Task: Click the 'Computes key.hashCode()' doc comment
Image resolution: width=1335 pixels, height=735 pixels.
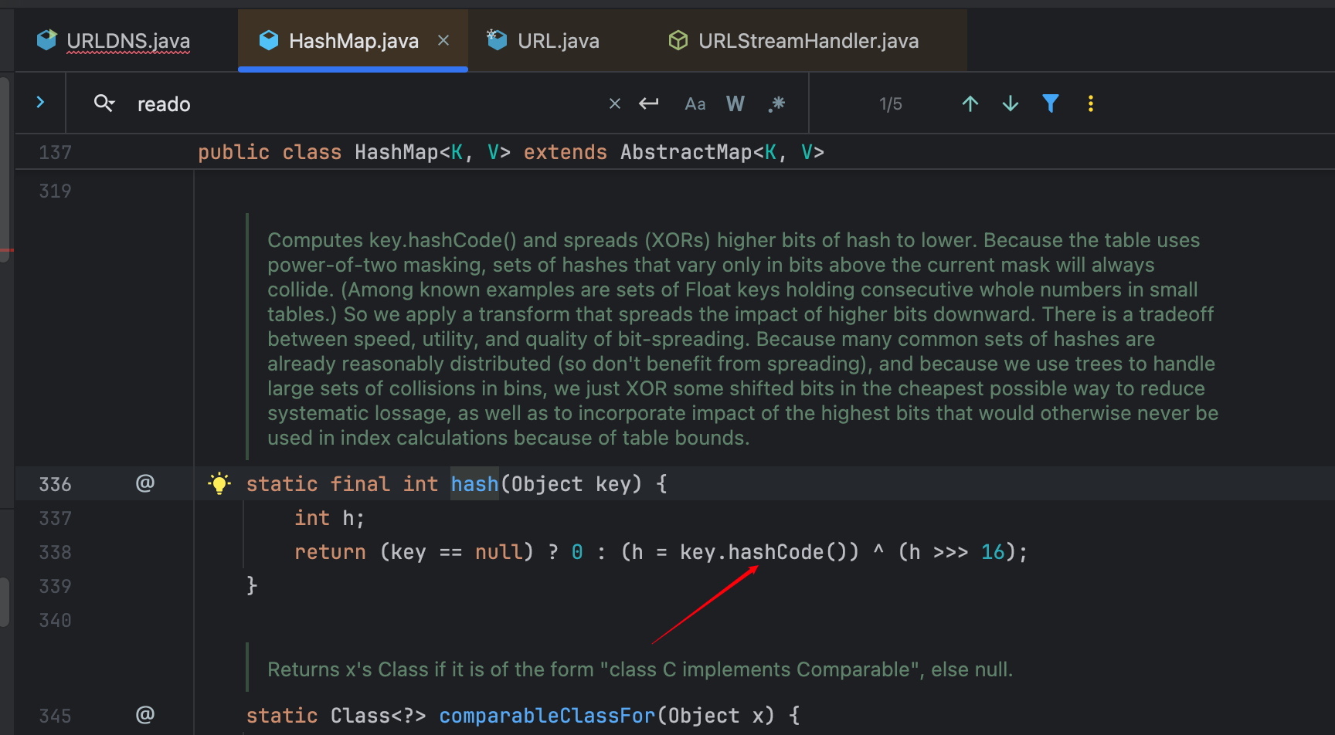Action: [x=742, y=339]
